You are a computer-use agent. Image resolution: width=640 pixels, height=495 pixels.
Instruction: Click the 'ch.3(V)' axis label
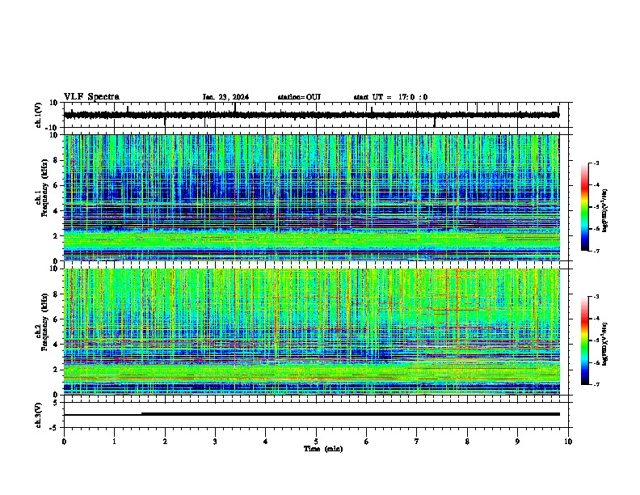[x=39, y=415]
